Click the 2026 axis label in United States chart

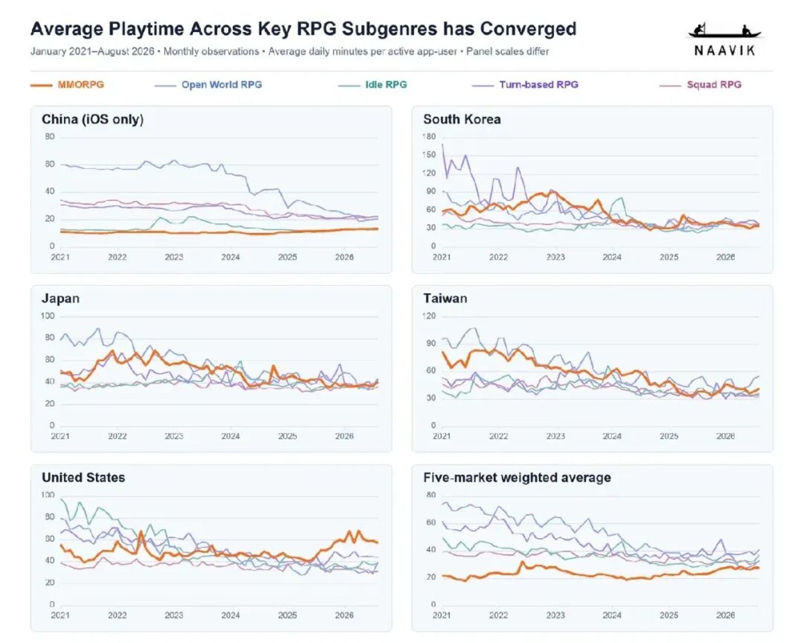click(x=344, y=615)
